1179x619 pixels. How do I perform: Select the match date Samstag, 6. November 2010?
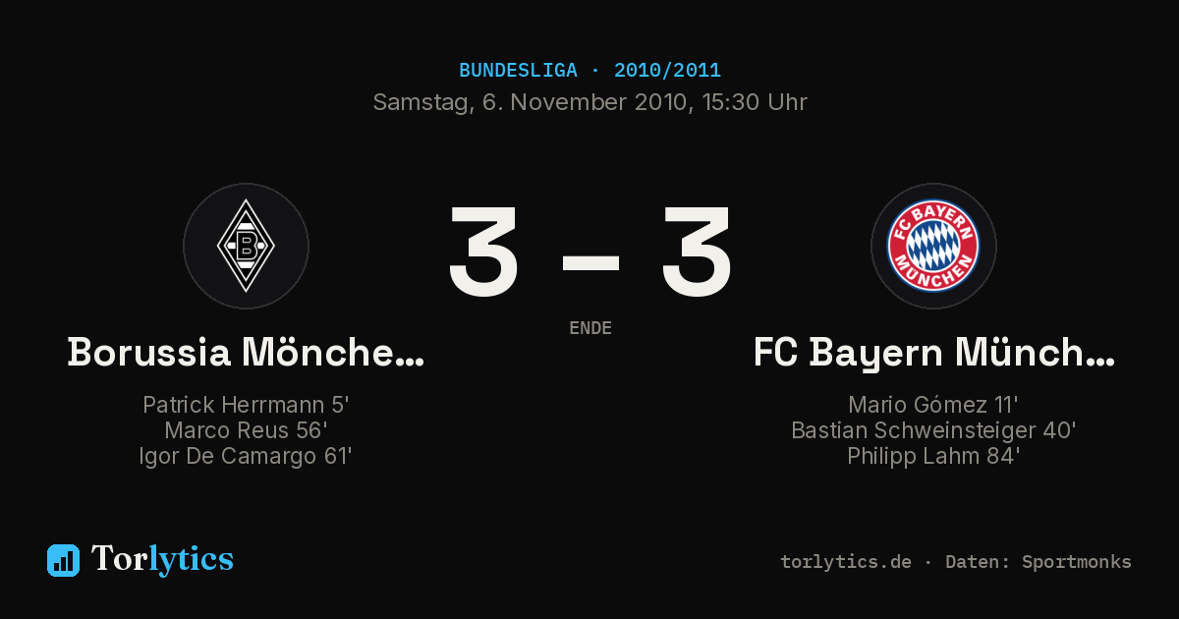[x=529, y=102]
